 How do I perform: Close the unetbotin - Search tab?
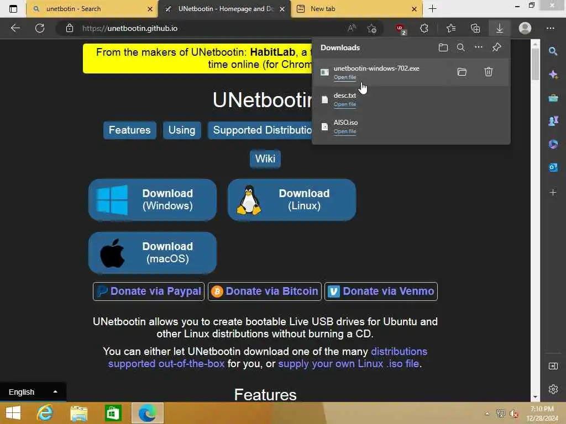[x=150, y=9]
